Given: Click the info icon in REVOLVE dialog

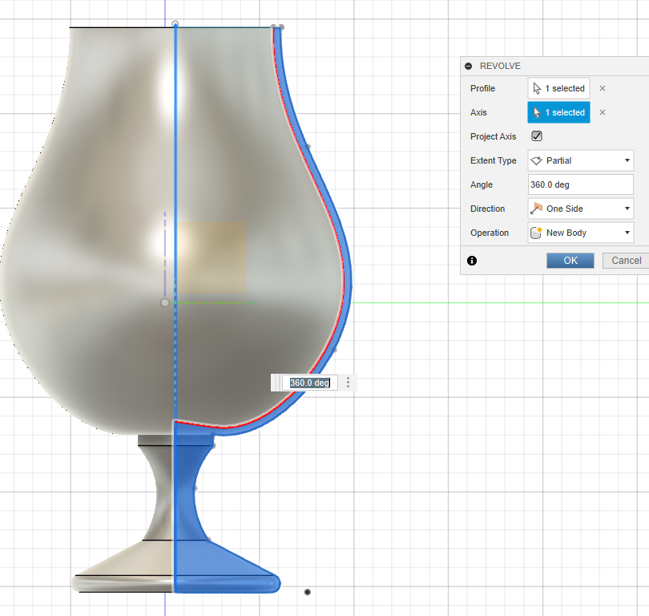Looking at the screenshot, I should pyautogui.click(x=472, y=261).
